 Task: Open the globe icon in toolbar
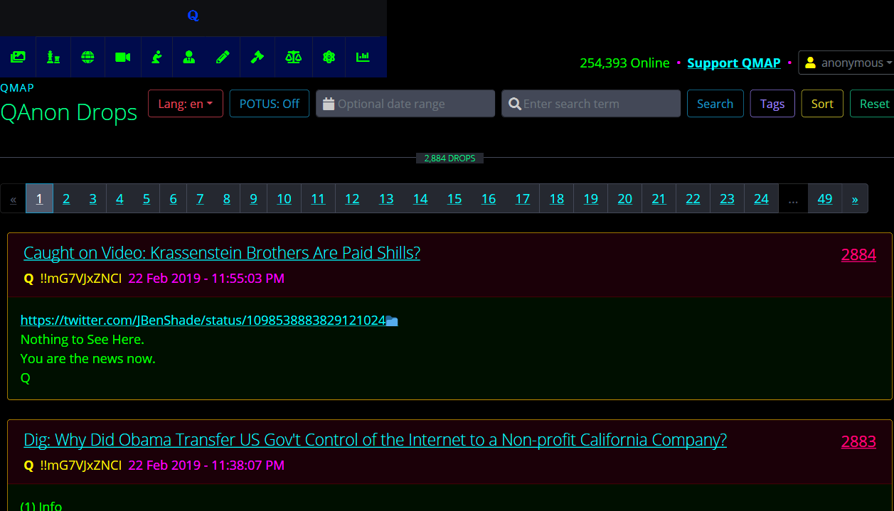pyautogui.click(x=87, y=57)
